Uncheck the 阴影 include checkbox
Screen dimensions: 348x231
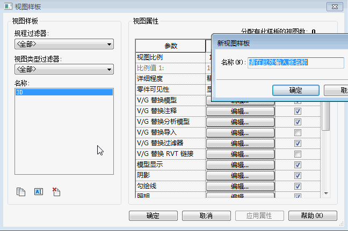coord(298,175)
